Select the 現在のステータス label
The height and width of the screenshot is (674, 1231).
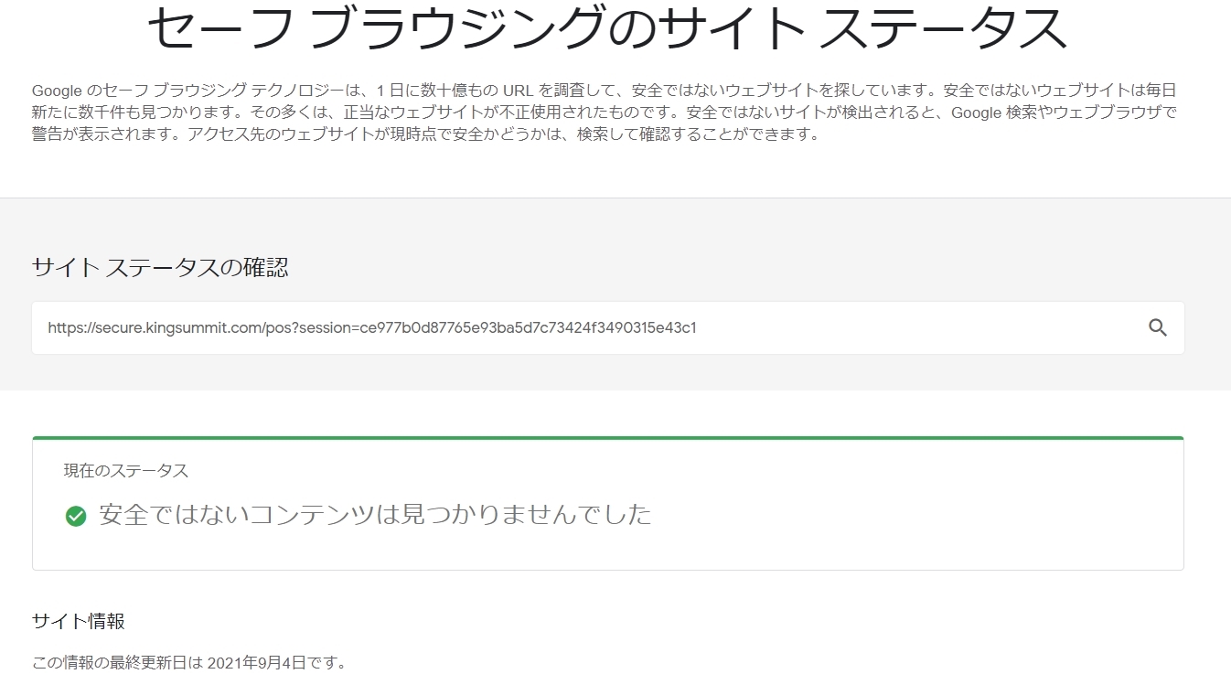point(123,470)
